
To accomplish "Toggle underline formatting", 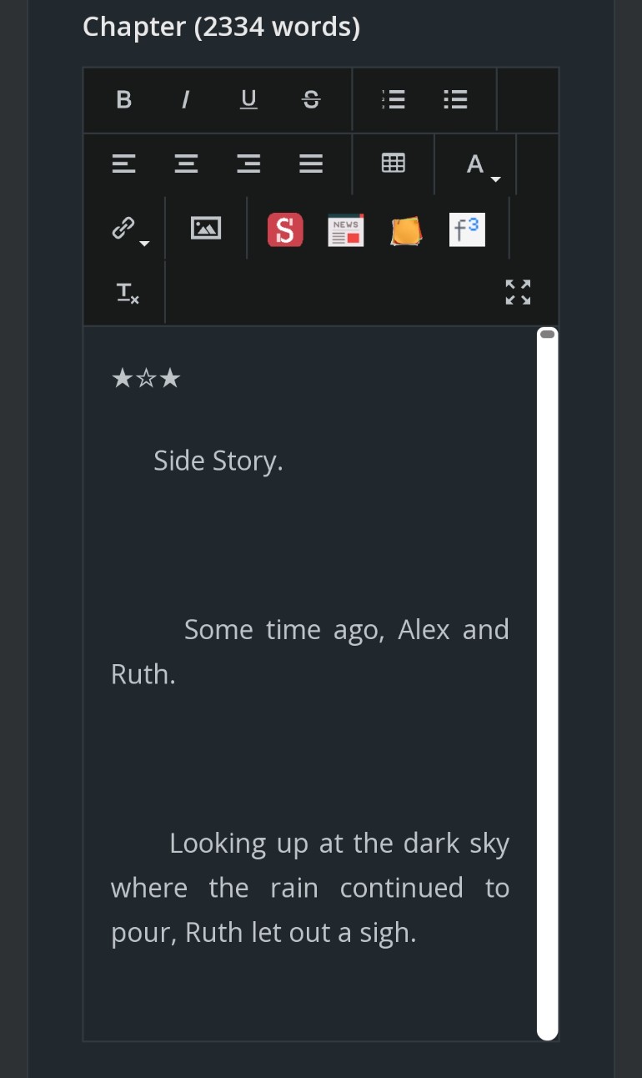I will [x=248, y=100].
